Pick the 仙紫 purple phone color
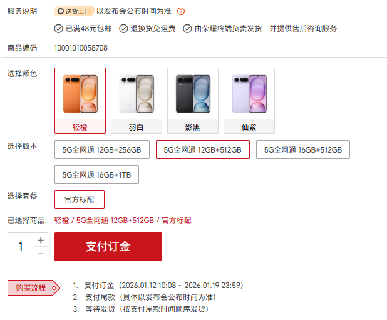Image resolution: width=387 pixels, height=320 pixels. click(x=249, y=101)
